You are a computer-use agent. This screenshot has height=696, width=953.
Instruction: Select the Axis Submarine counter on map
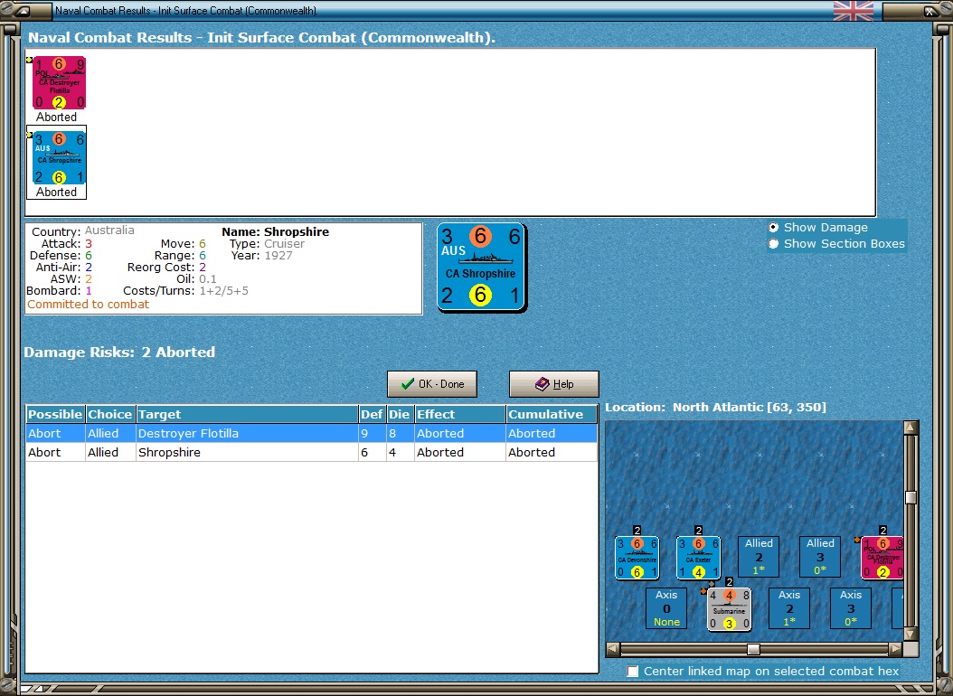point(730,609)
